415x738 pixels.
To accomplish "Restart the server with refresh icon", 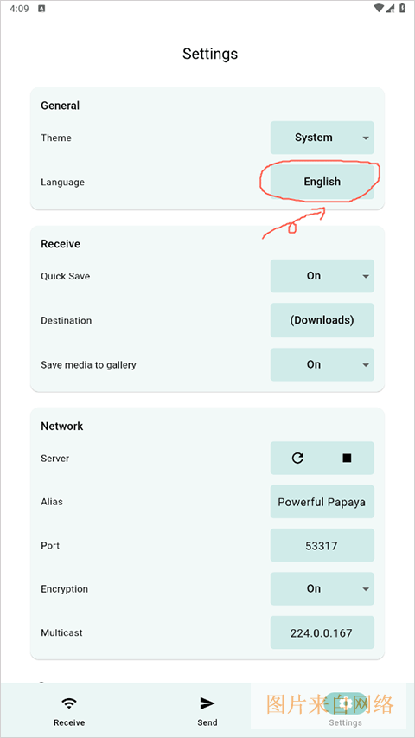I will click(297, 458).
